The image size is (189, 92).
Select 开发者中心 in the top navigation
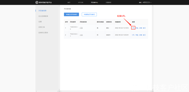click(x=94, y=3)
